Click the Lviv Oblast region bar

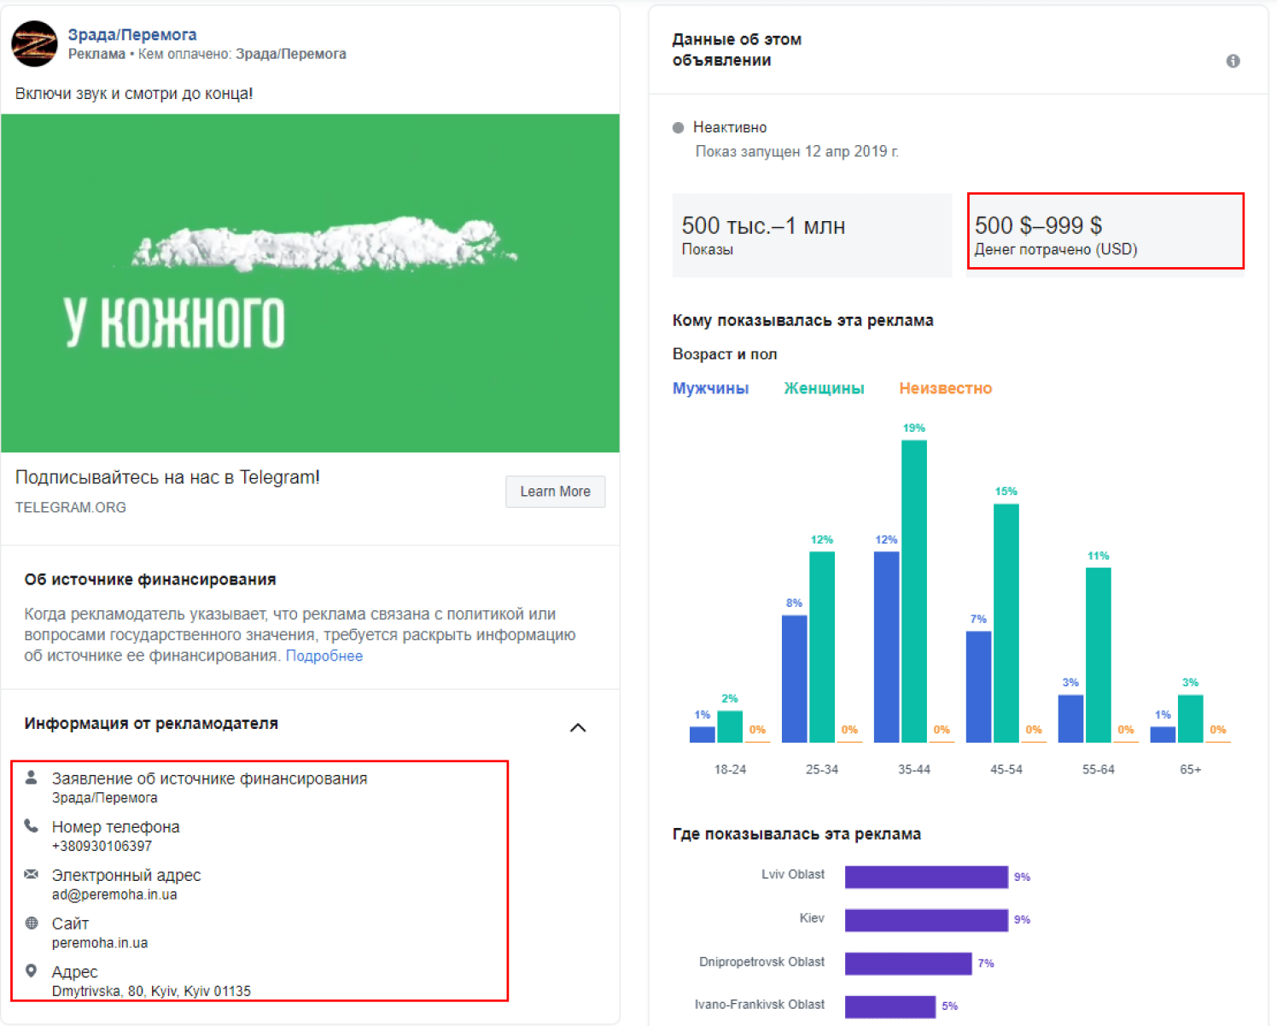[926, 877]
